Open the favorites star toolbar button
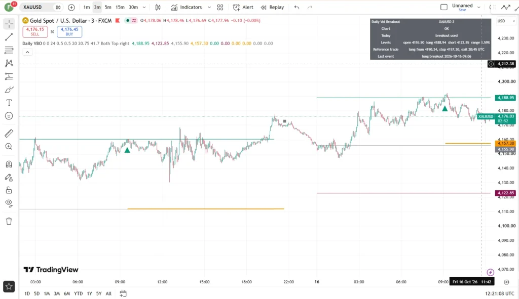Image resolution: width=519 pixels, height=299 pixels. (x=9, y=286)
